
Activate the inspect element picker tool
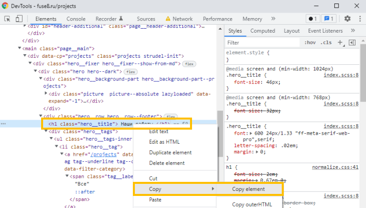[8, 19]
